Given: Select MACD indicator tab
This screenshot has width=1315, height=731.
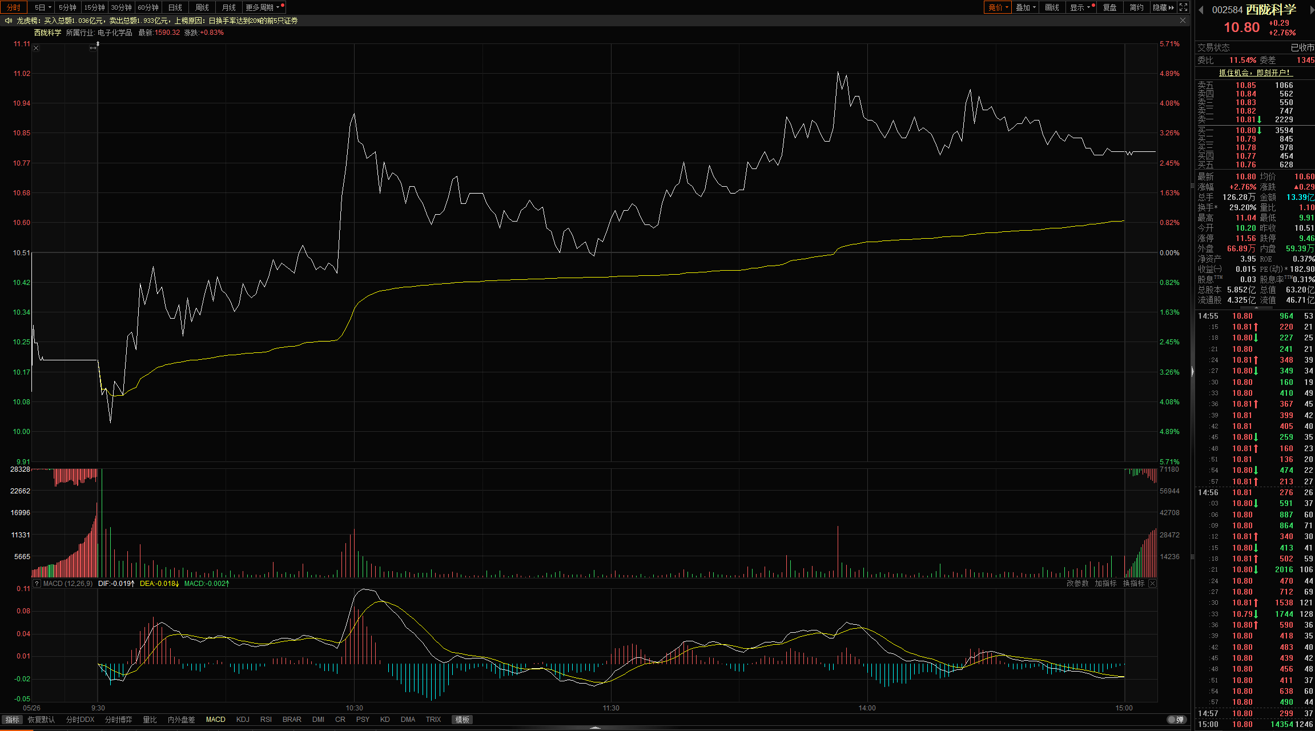Looking at the screenshot, I should click(x=215, y=720).
